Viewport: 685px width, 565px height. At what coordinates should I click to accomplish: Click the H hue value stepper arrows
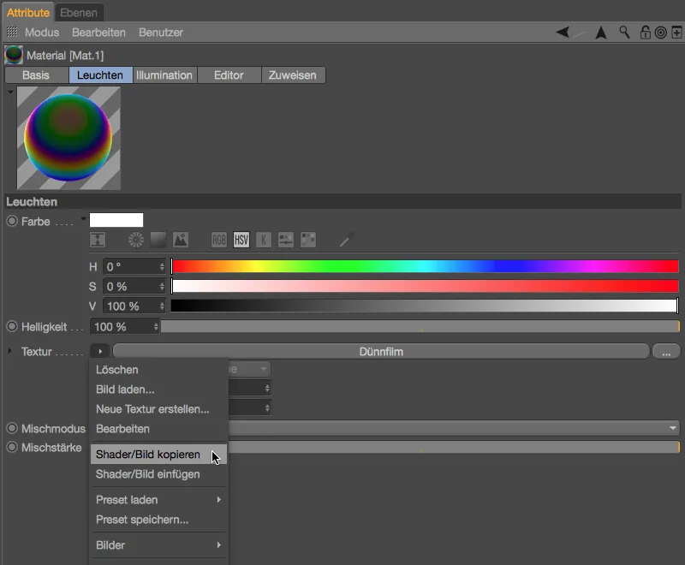tap(162, 266)
